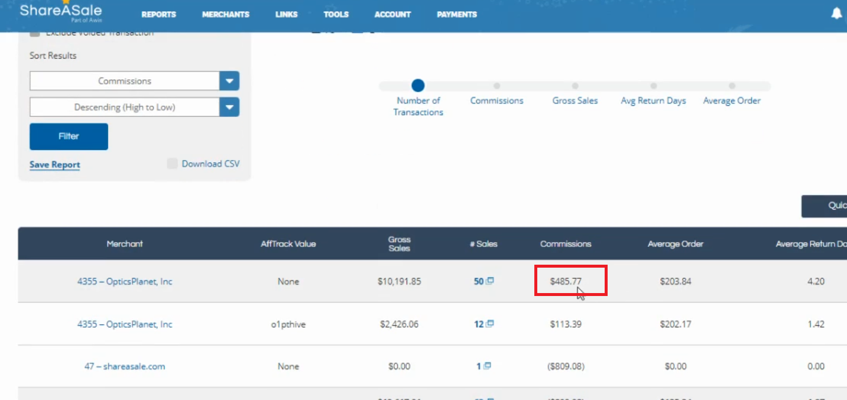The width and height of the screenshot is (847, 400).
Task: Click the $113.39 commissions value
Action: 566,324
